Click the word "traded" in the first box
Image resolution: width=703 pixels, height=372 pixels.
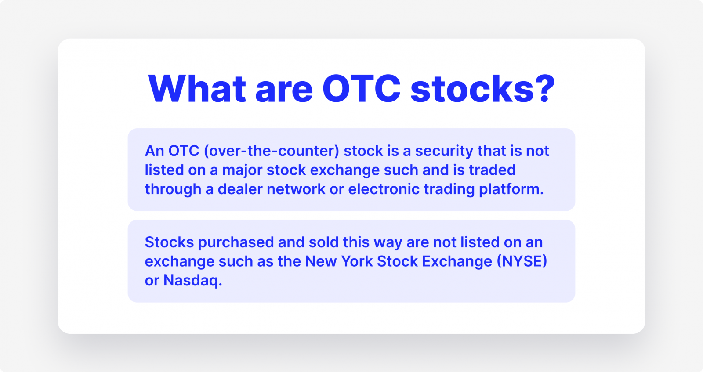tap(492, 170)
